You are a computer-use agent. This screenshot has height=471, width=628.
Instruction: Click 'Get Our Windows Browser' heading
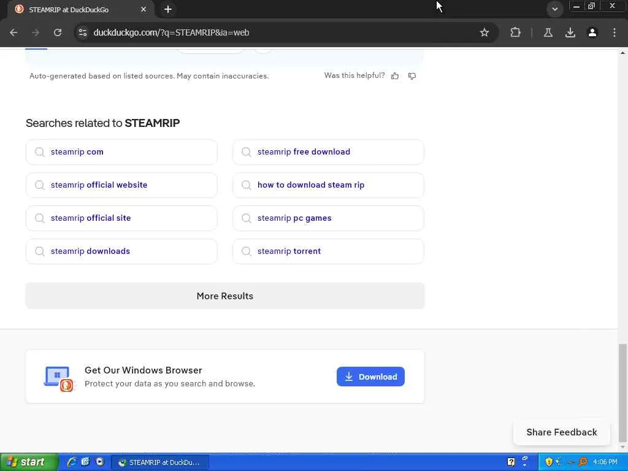tap(144, 370)
